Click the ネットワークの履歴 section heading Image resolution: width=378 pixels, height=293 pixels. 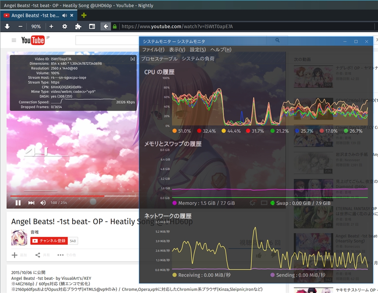pos(168,216)
